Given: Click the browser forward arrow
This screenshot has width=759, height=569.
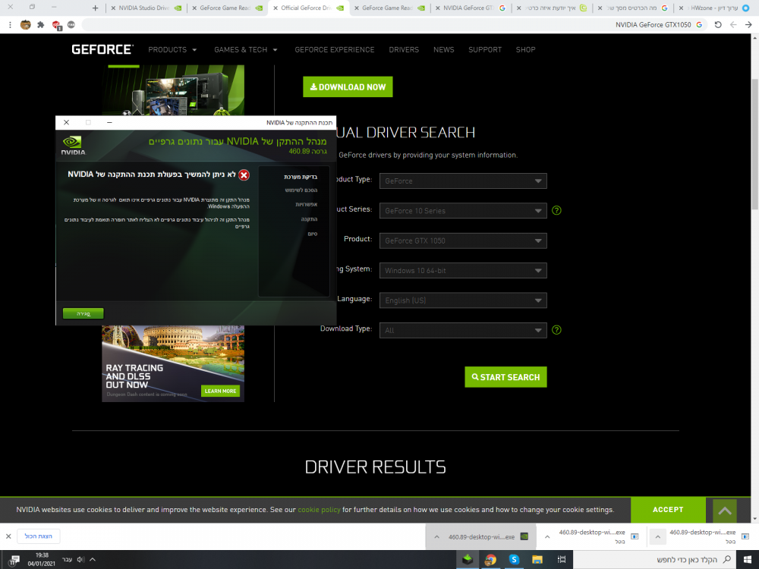Looking at the screenshot, I should pyautogui.click(x=733, y=25).
